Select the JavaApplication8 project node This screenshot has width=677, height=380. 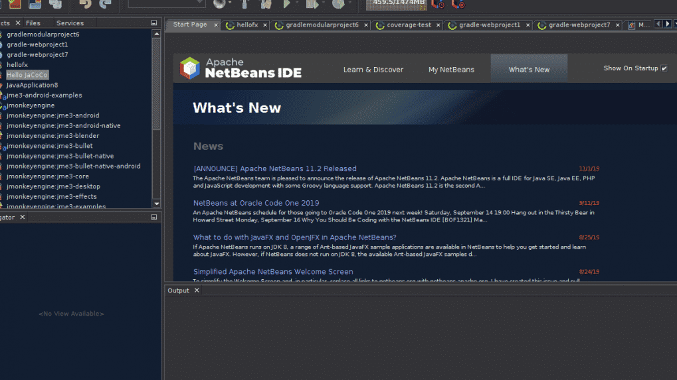point(32,85)
